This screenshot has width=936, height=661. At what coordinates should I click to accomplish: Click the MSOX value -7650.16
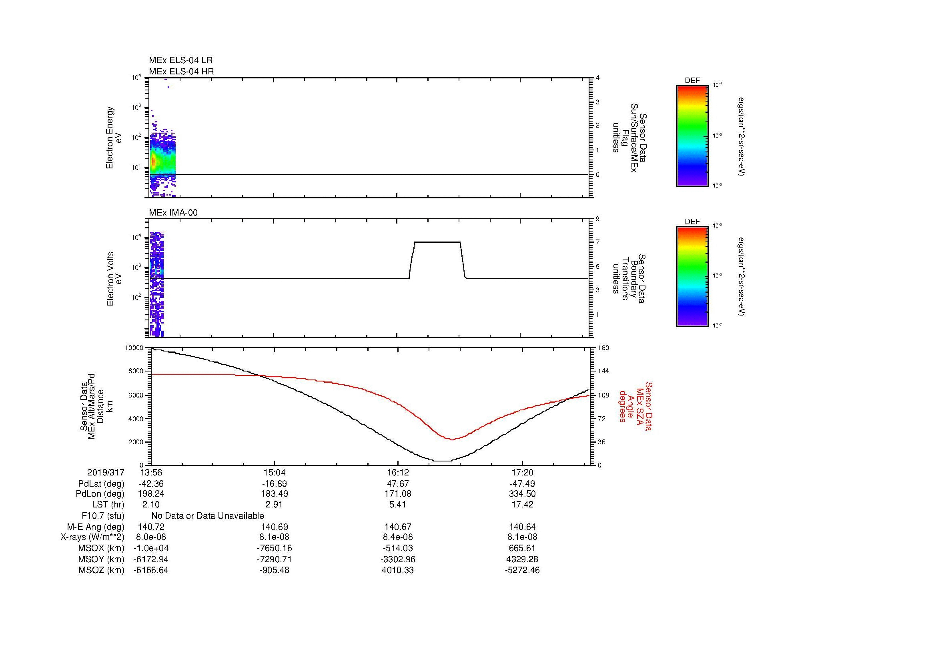click(275, 548)
